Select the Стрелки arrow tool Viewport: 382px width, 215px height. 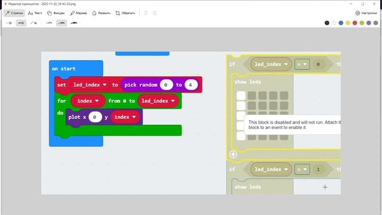click(14, 13)
